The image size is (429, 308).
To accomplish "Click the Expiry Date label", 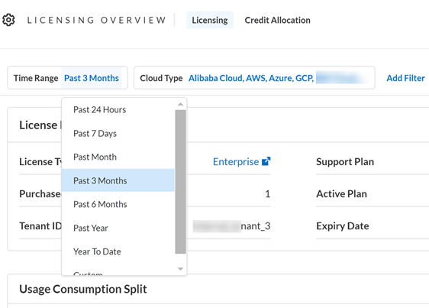I will (x=343, y=226).
